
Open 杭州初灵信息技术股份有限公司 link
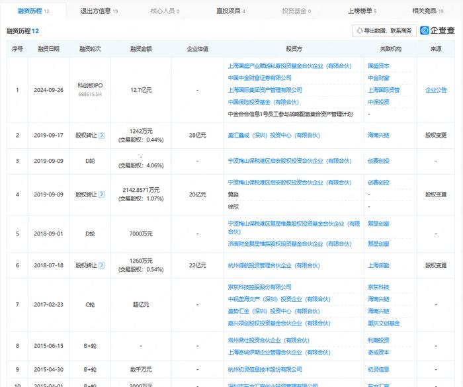pyautogui.click(x=265, y=369)
